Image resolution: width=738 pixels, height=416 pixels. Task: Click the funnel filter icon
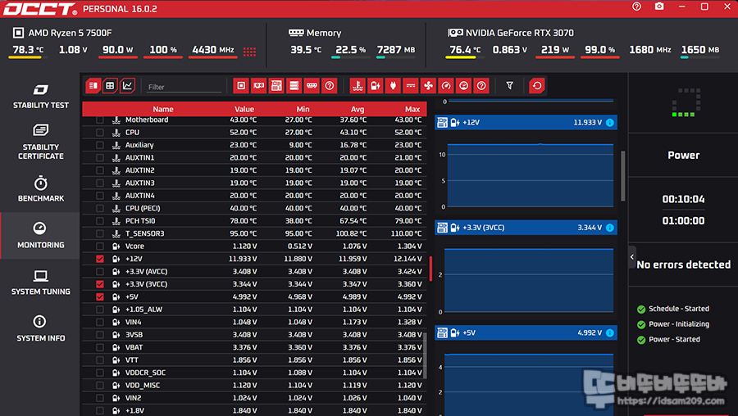(509, 85)
